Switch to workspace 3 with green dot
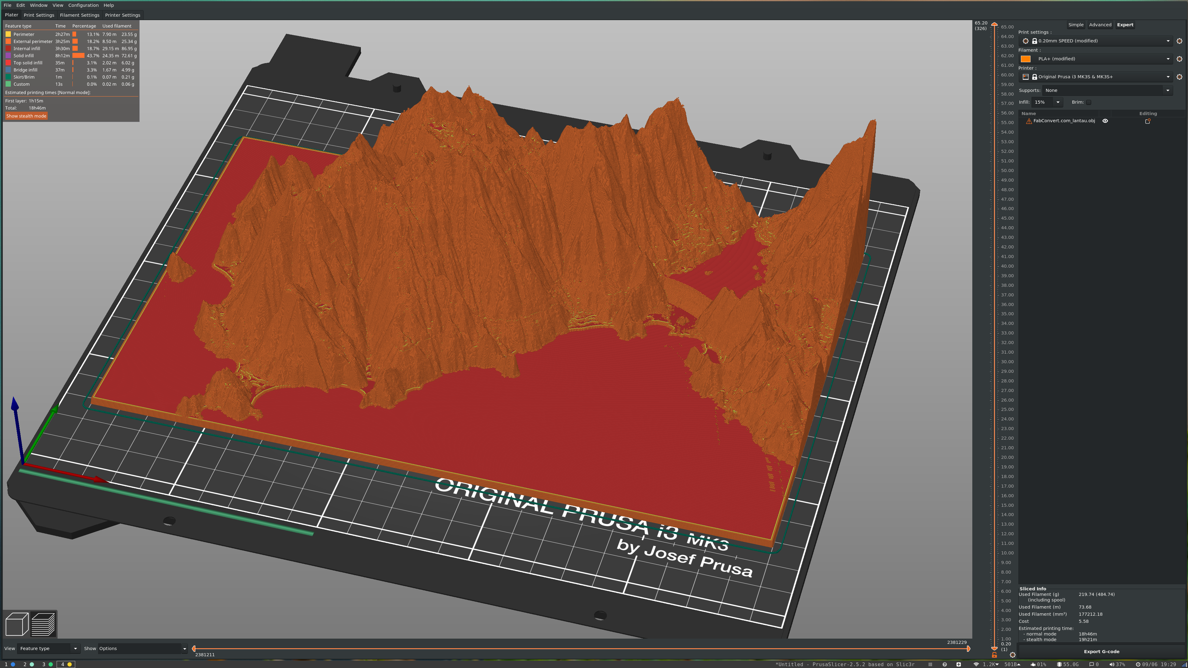Viewport: 1188px width, 668px height. click(x=48, y=664)
